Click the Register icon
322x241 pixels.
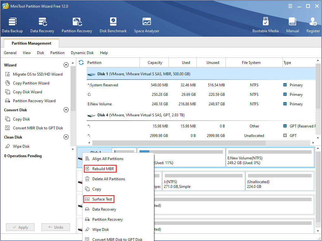pyautogui.click(x=313, y=22)
